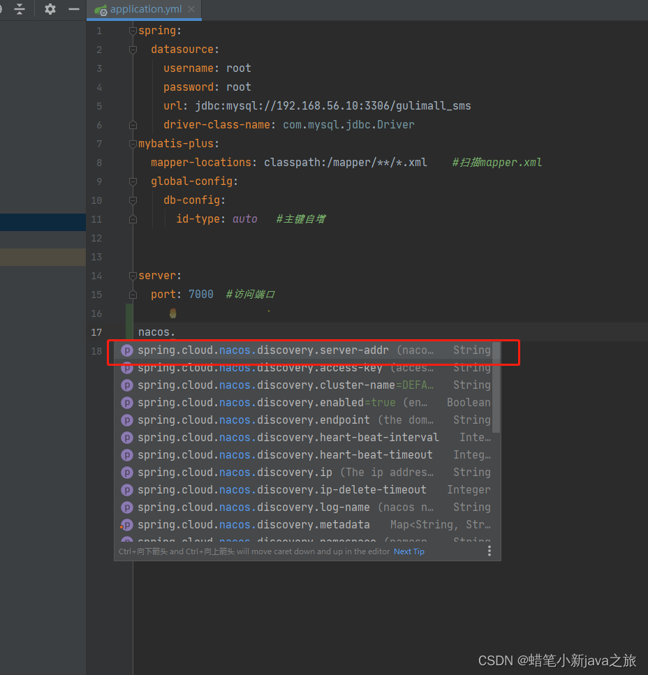Select the brown highlighted project panel row

tap(43, 257)
